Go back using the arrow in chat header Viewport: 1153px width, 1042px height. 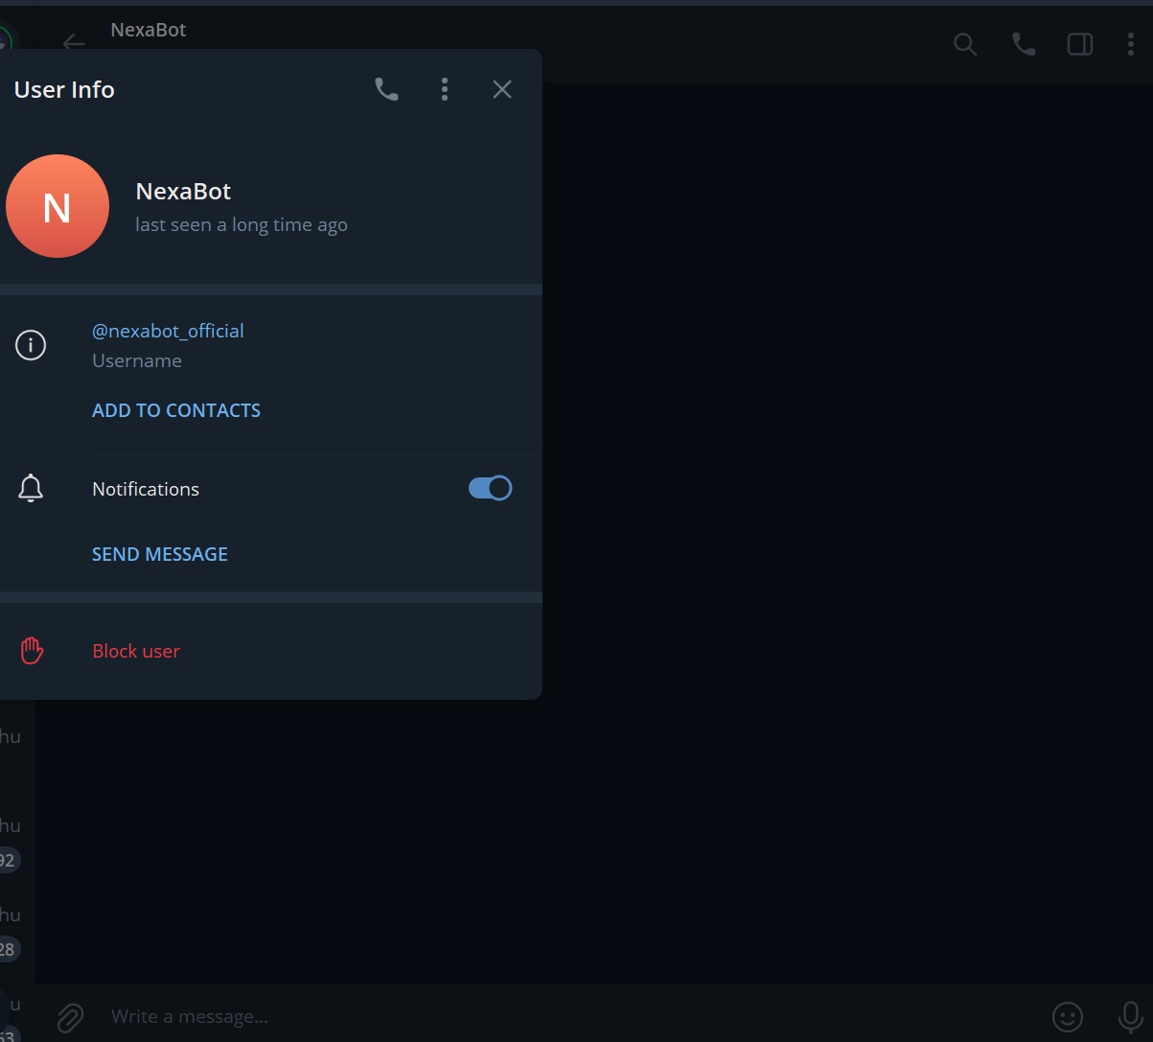pos(74,43)
